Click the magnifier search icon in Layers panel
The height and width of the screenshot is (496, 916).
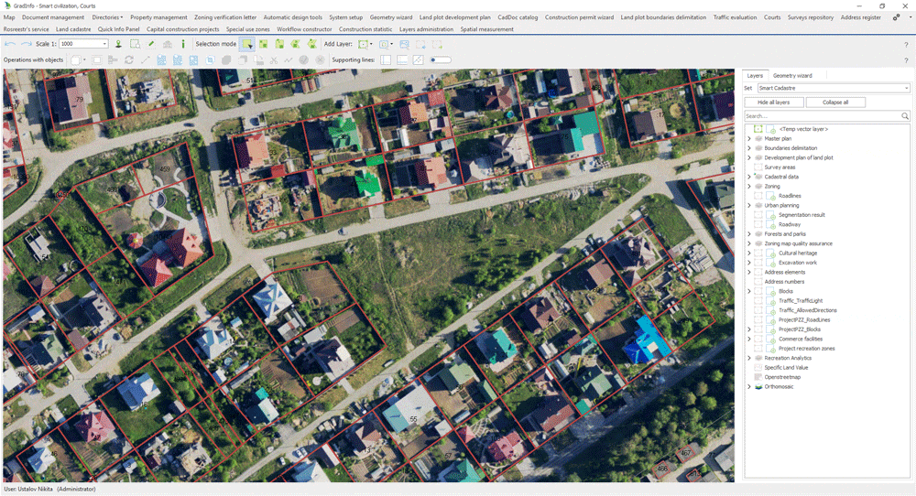click(x=905, y=116)
